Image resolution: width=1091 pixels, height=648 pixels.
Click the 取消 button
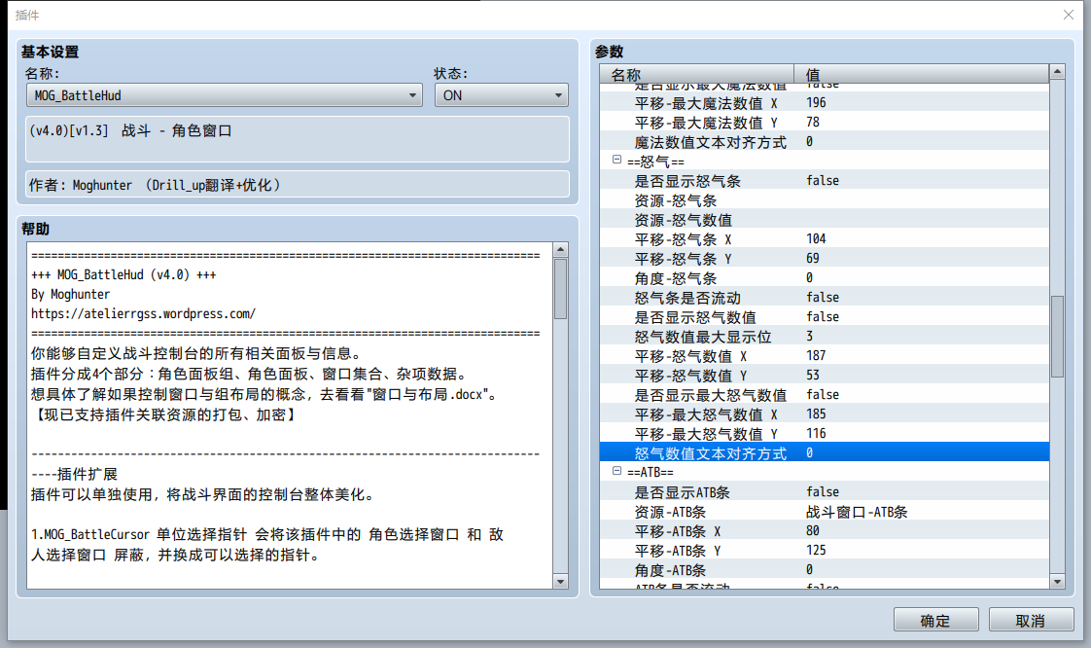(1031, 620)
